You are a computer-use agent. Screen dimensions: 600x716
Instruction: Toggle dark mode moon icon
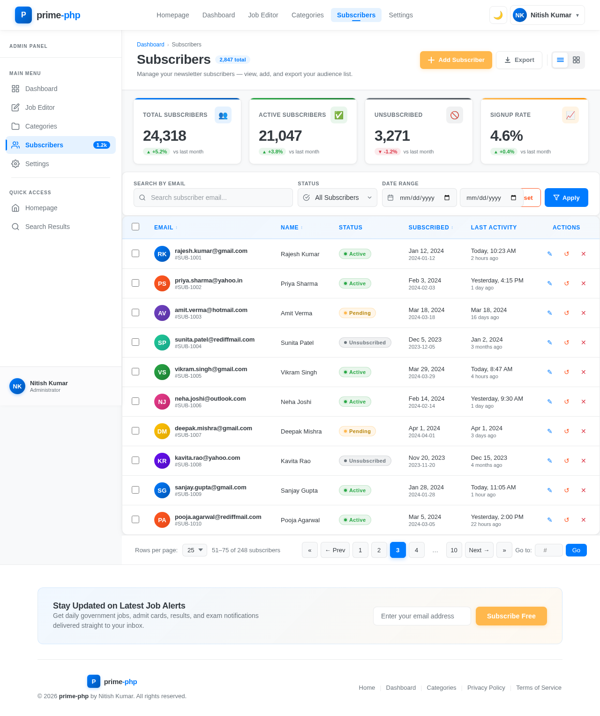pos(498,15)
